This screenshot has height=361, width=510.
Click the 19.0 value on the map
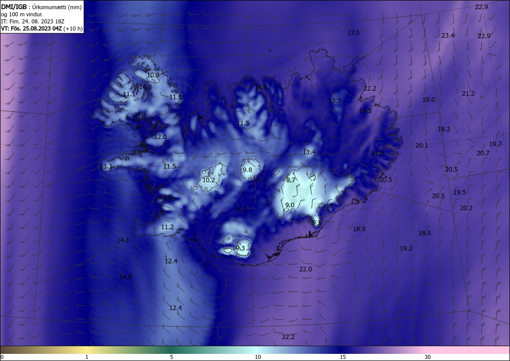pos(428,100)
